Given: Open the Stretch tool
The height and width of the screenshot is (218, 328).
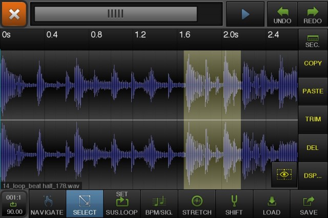Looking at the screenshot, I should point(196,204).
